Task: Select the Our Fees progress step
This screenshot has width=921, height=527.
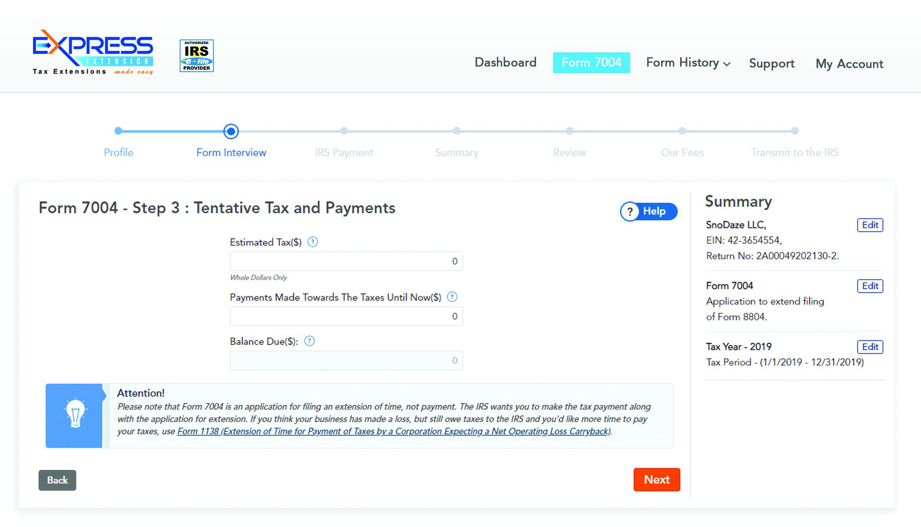Action: 682,131
